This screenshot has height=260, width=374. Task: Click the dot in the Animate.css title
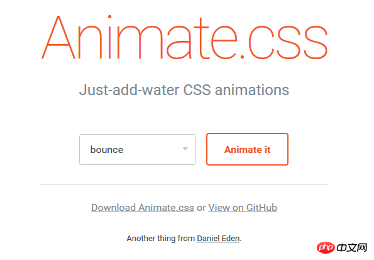(x=242, y=57)
